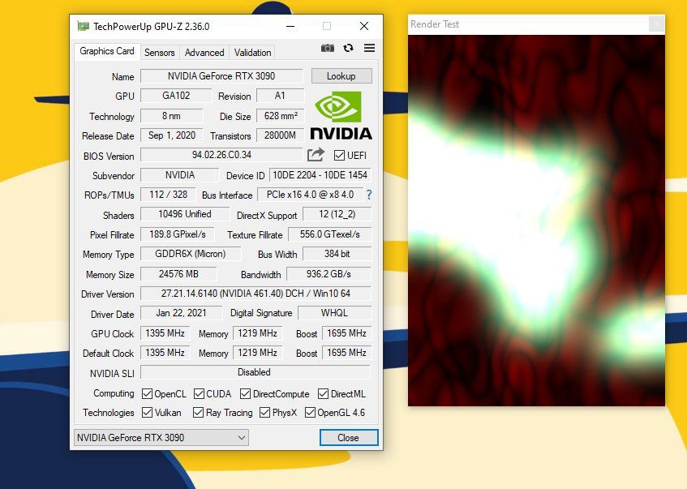Click the GPU field showing GA102
This screenshot has height=489, width=687.
pyautogui.click(x=176, y=96)
